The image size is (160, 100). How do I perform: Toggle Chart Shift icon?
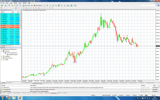pyautogui.click(x=65, y=5)
